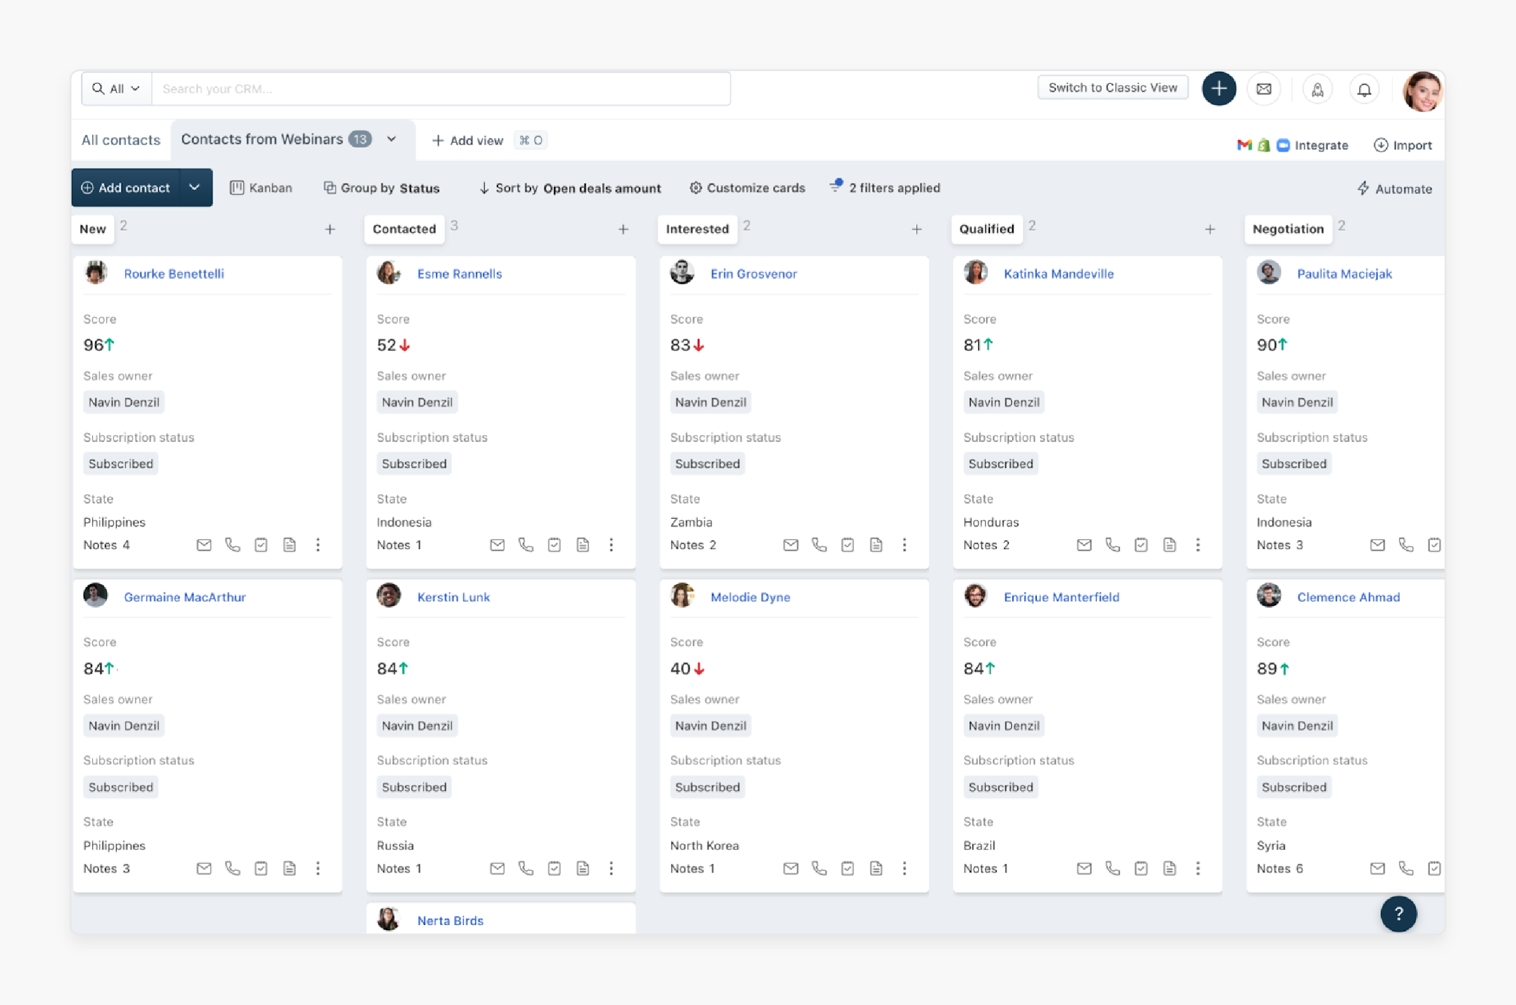
Task: Click Subscribed tag on Germaine MacArthur card
Action: point(121,787)
